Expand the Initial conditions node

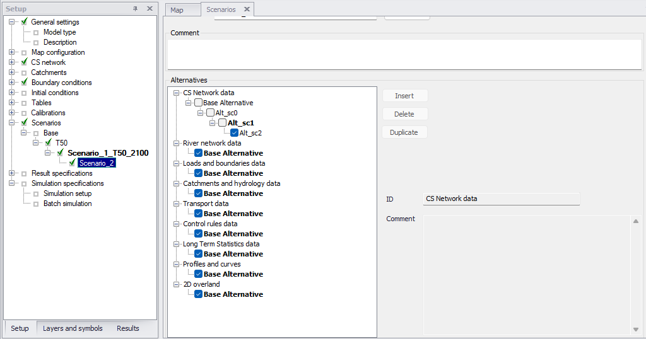click(11, 93)
